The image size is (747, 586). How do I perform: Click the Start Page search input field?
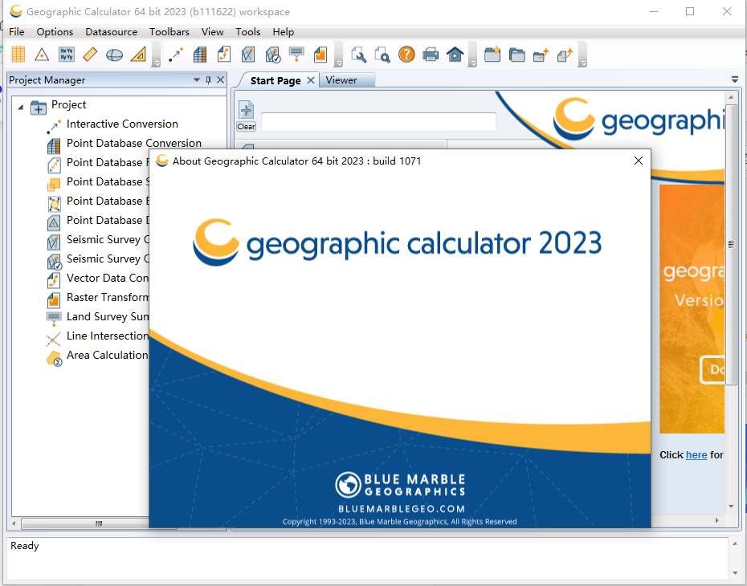[378, 122]
